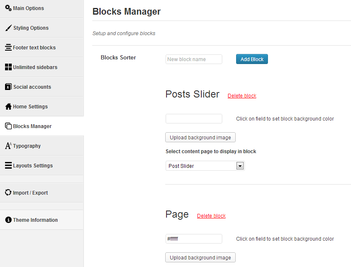This screenshot has width=351, height=267.
Task: Click the Footer text blocks lines icon
Action: tap(8, 47)
